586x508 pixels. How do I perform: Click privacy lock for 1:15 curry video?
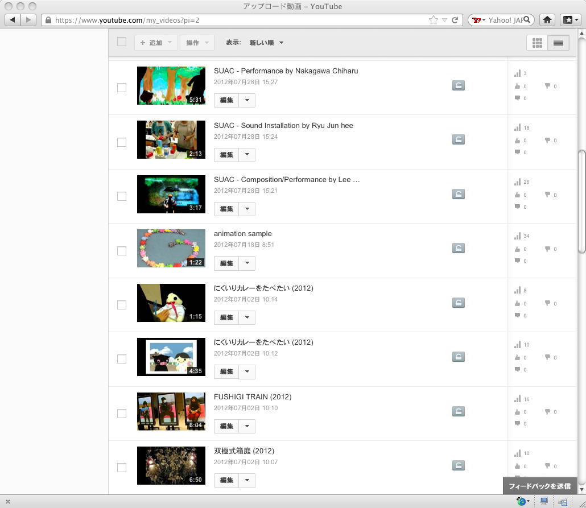pyautogui.click(x=458, y=303)
